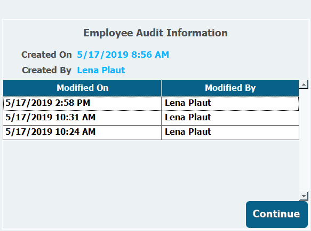The width and height of the screenshot is (311, 231).
Task: Click the Created On label
Action: pos(46,55)
